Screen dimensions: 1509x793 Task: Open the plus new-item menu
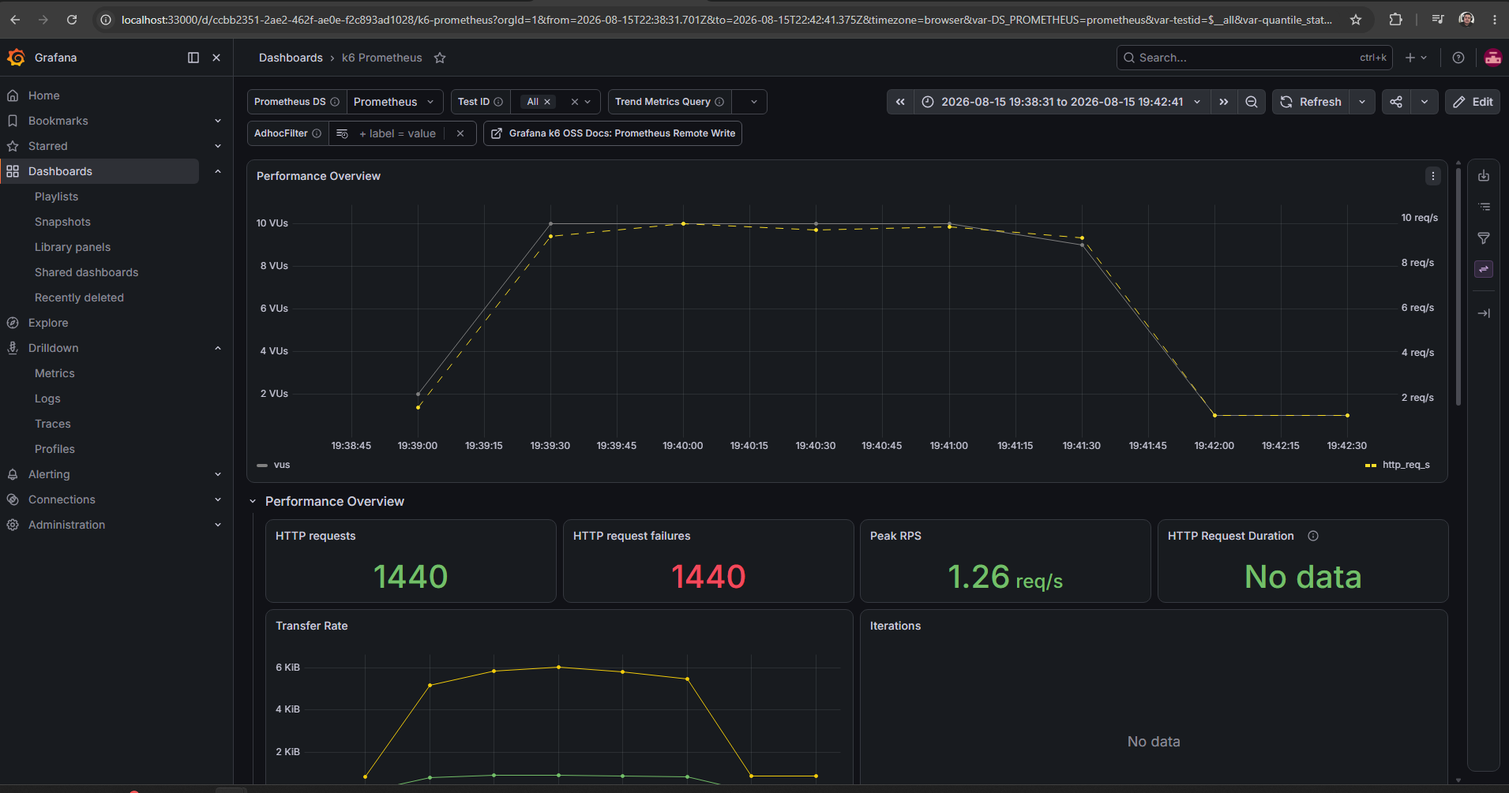coord(1416,58)
